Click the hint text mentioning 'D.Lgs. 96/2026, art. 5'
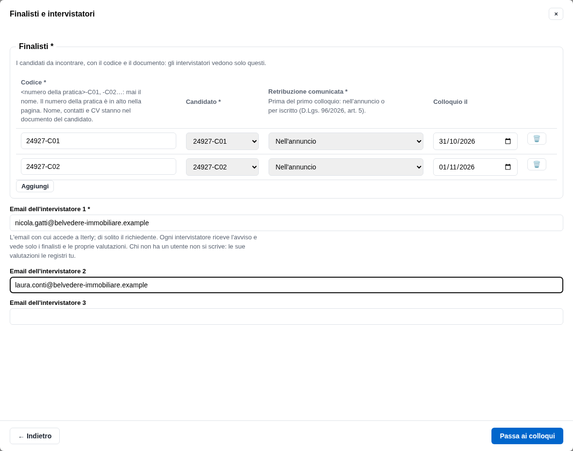Image resolution: width=573 pixels, height=451 pixels. coord(326,106)
